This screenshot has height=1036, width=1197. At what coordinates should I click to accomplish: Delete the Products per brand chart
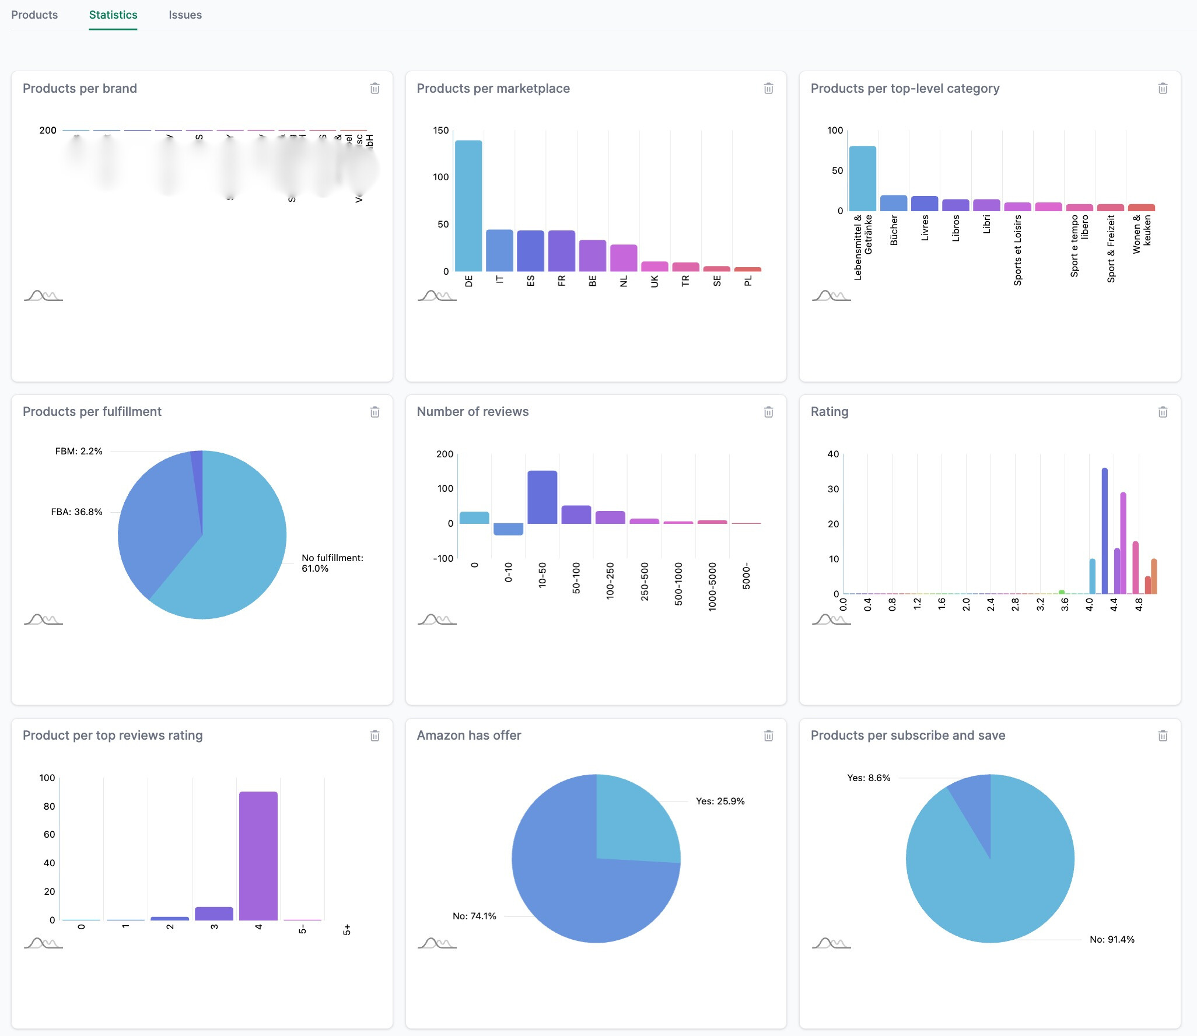(x=375, y=89)
